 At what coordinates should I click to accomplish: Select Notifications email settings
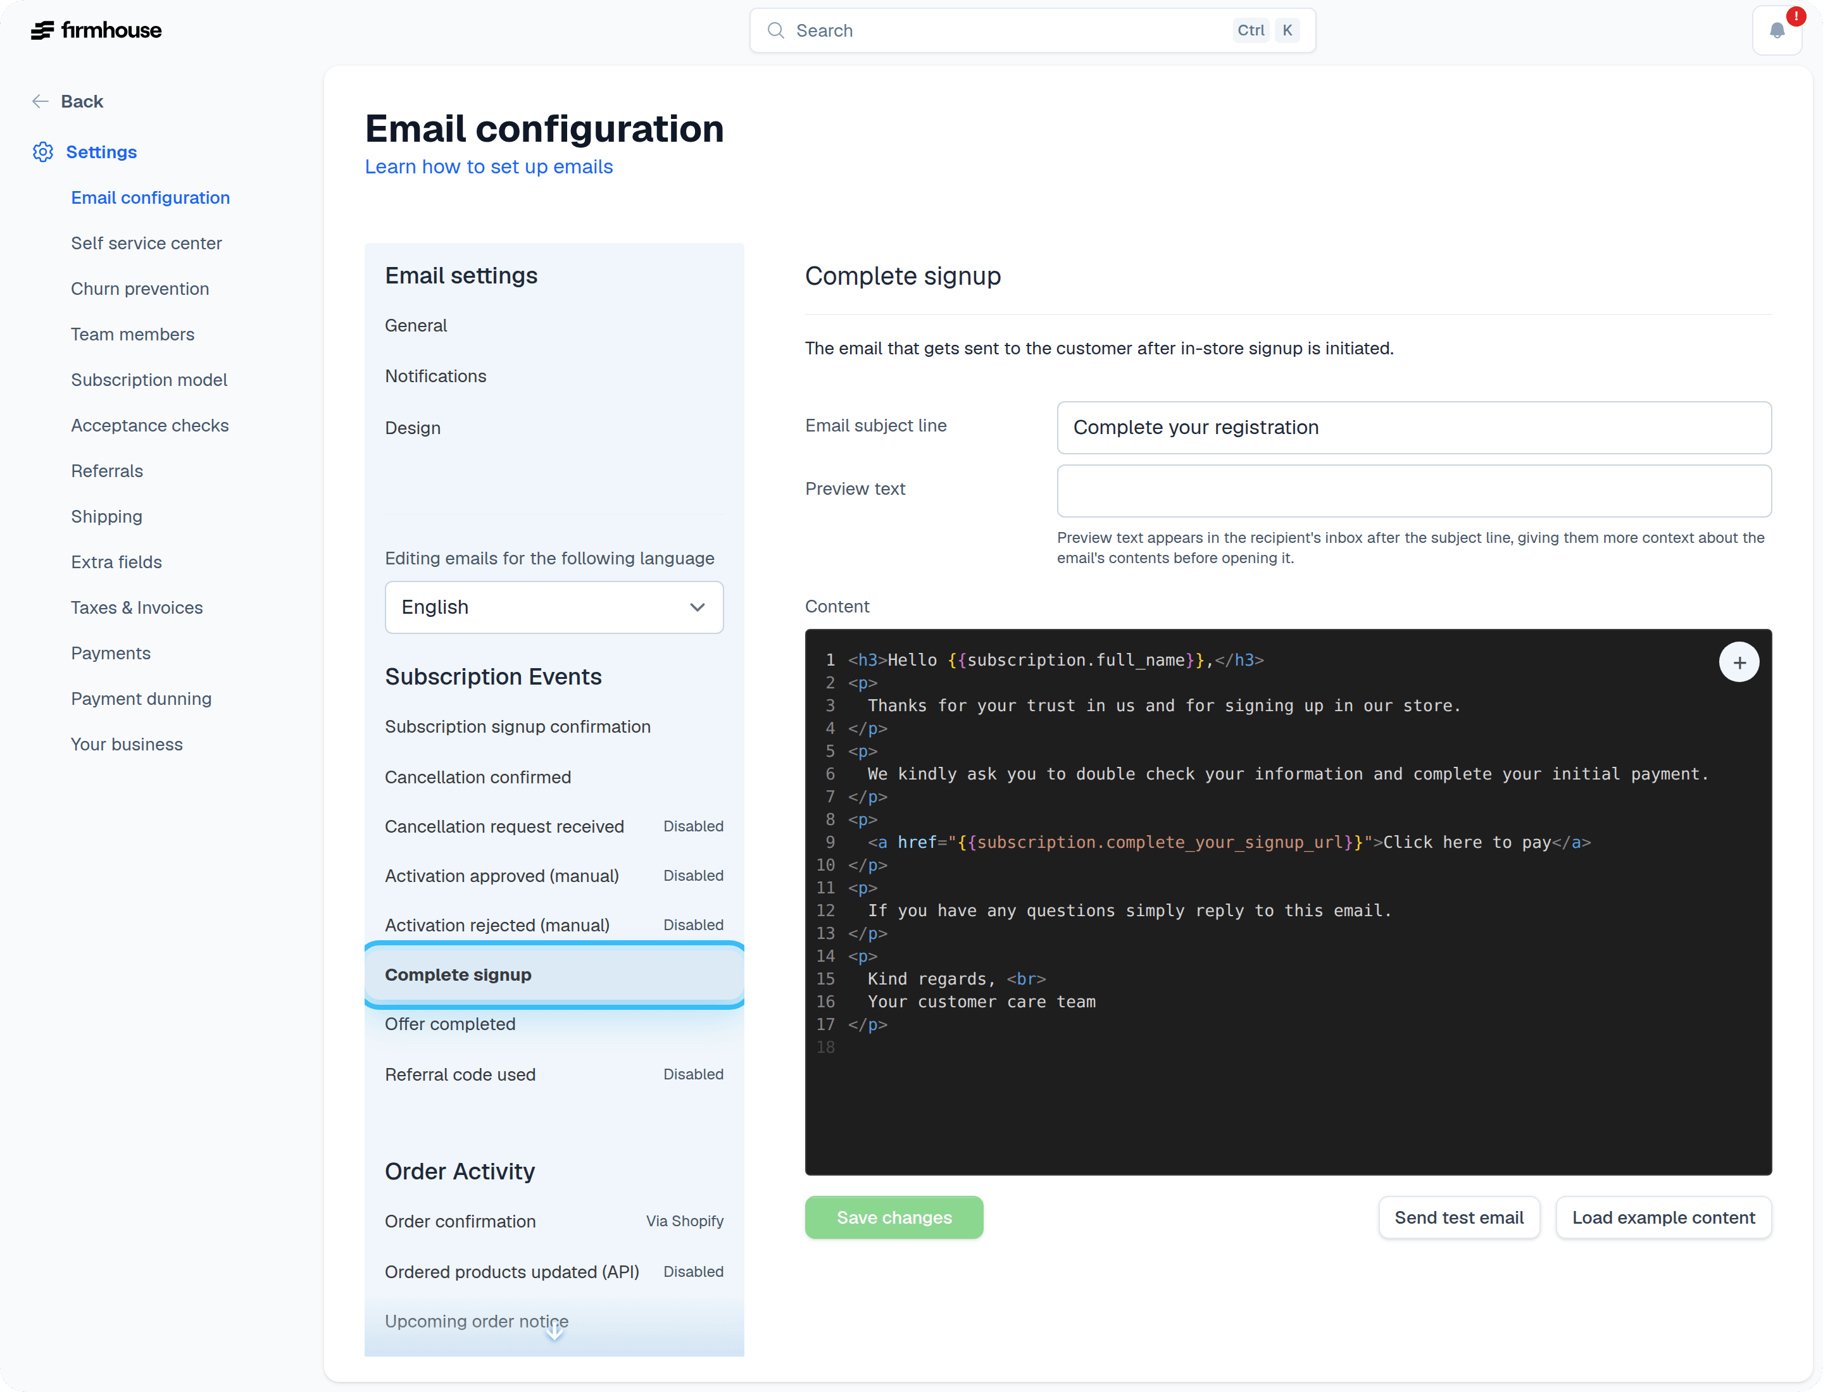click(435, 376)
